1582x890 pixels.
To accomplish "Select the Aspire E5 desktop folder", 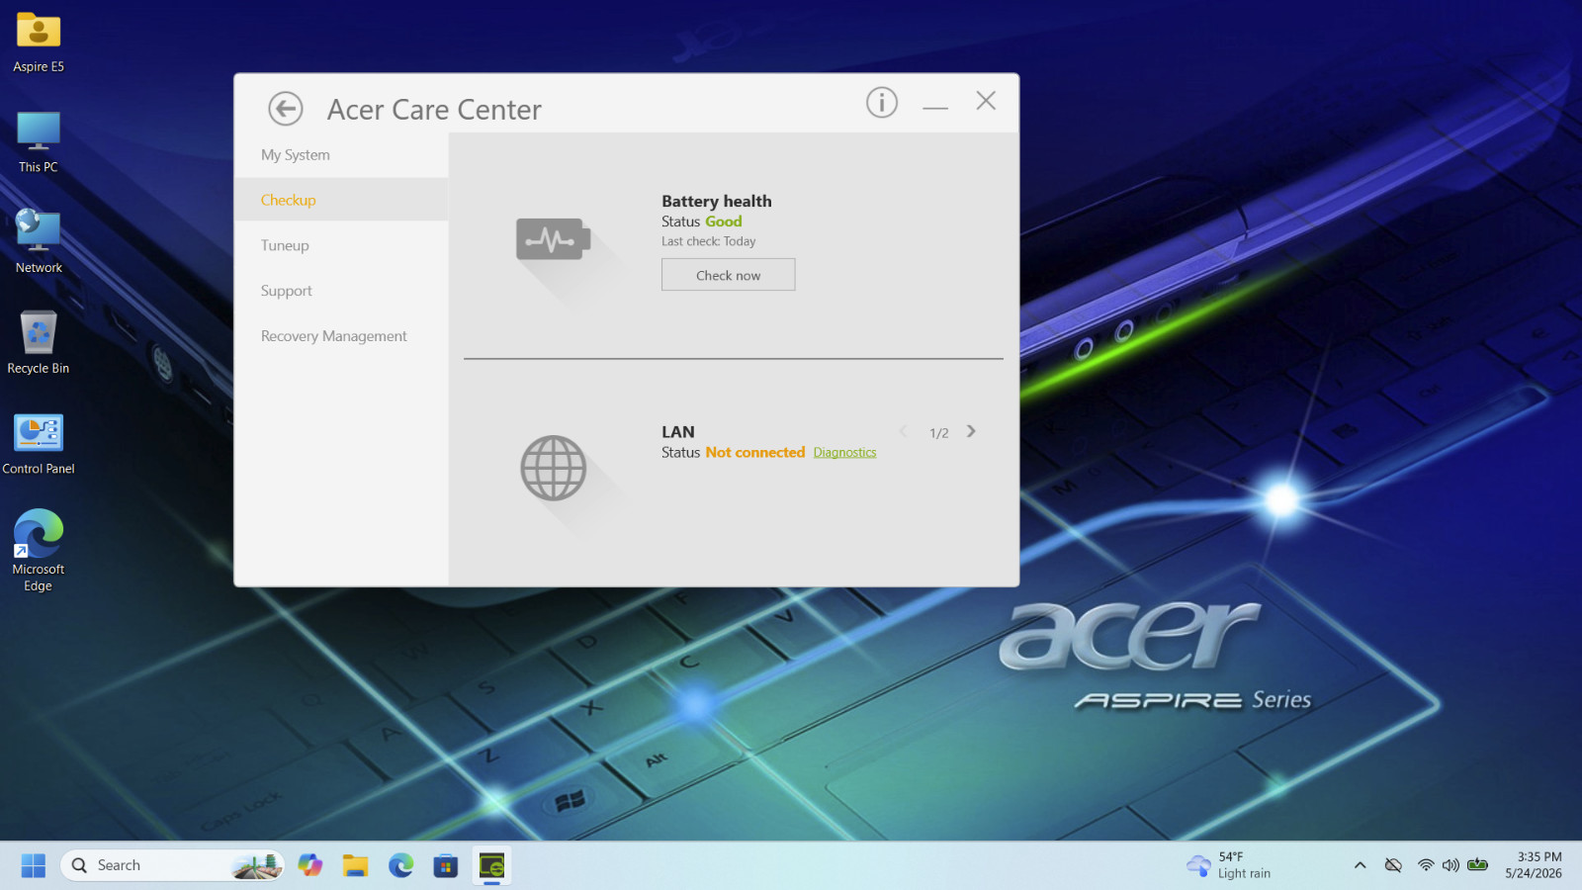I will click(39, 44).
